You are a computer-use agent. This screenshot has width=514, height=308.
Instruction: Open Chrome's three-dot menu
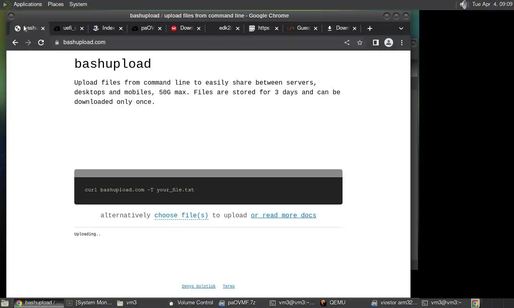[402, 43]
